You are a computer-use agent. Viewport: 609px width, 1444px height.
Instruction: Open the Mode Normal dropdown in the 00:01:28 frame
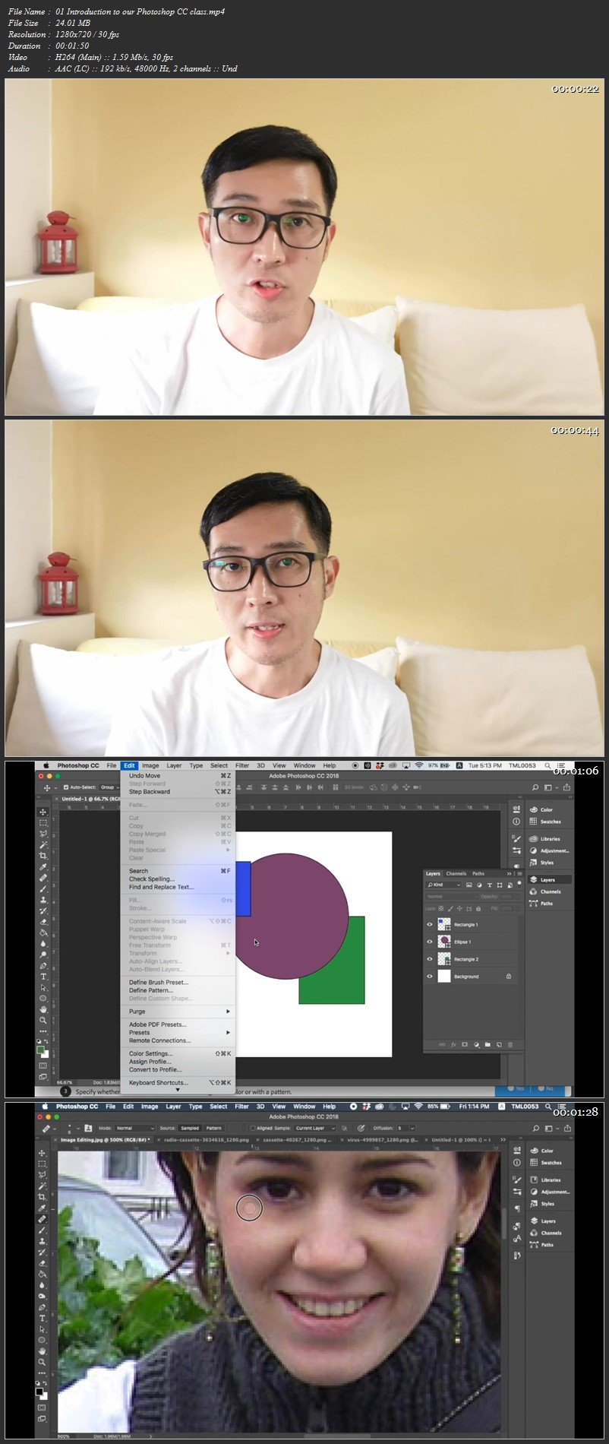(134, 1128)
